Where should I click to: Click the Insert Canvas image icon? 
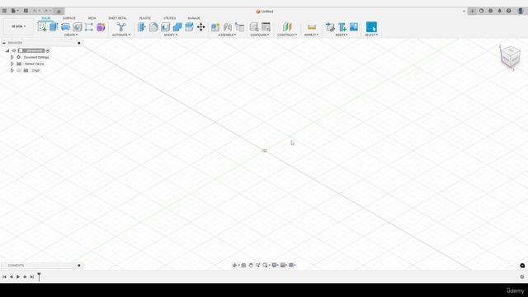[x=354, y=27]
